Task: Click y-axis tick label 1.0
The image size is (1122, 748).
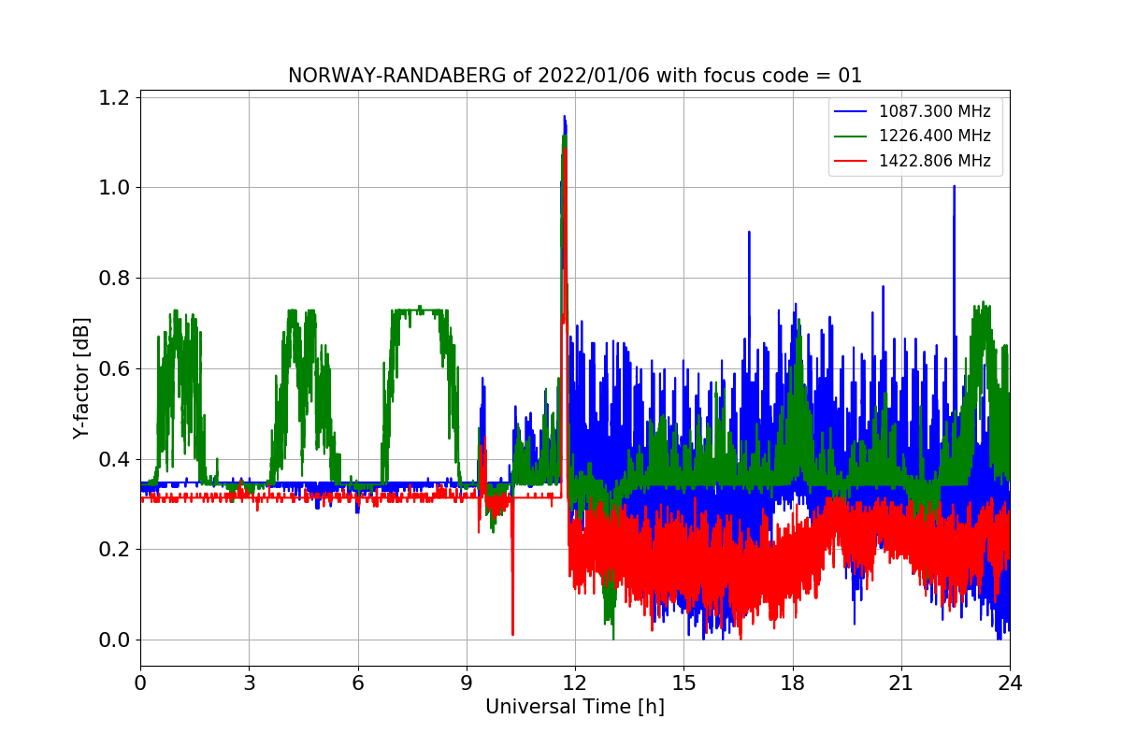Action: (x=116, y=188)
